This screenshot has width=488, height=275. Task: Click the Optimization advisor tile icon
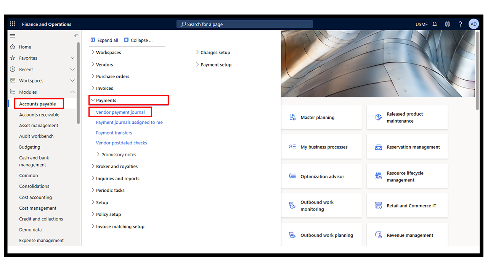pyautogui.click(x=292, y=176)
